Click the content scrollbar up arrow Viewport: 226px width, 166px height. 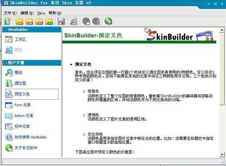pos(222,30)
